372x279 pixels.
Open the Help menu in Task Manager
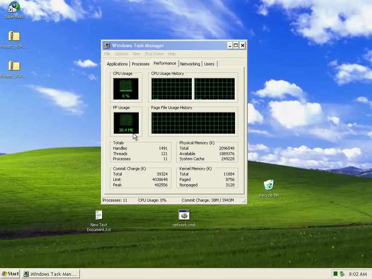[171, 54]
